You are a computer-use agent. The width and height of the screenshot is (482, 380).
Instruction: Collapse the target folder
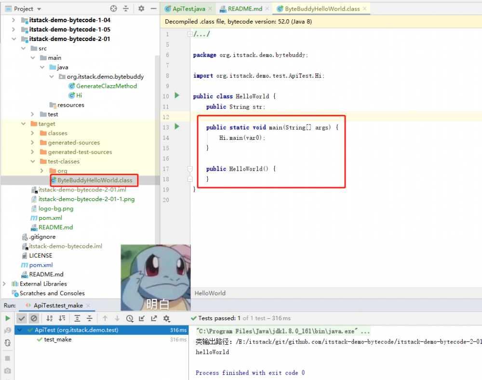pos(23,123)
